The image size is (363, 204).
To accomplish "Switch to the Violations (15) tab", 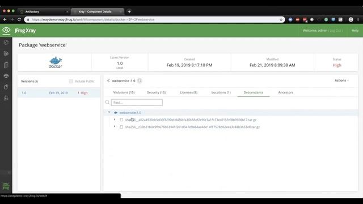I will point(124,92).
